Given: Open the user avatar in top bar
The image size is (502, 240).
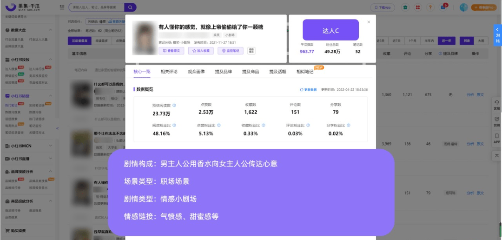Looking at the screenshot, I should [463, 7].
